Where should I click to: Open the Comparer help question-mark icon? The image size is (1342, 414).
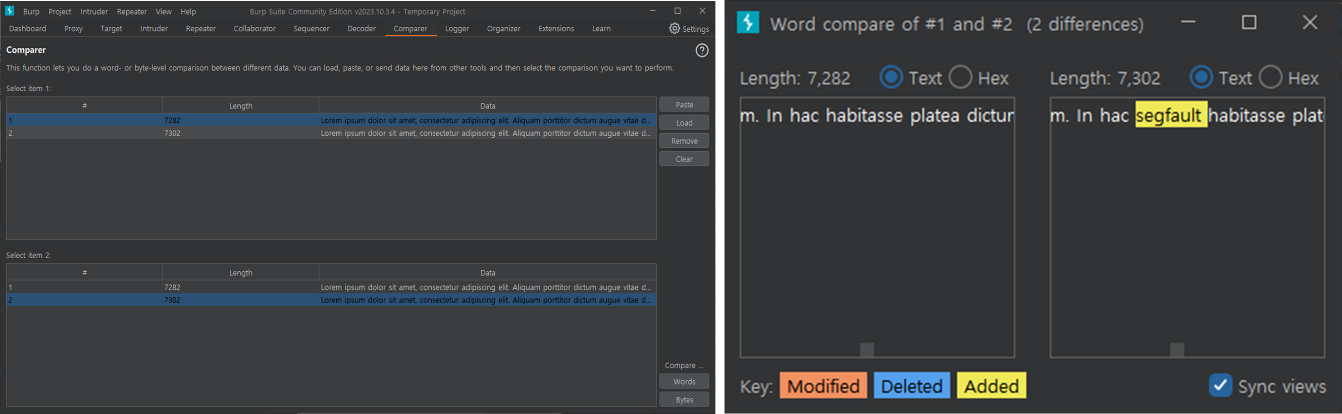[702, 50]
